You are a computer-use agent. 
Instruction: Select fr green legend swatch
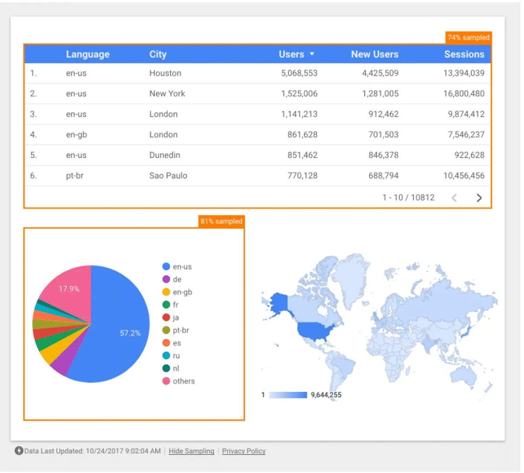click(x=166, y=304)
